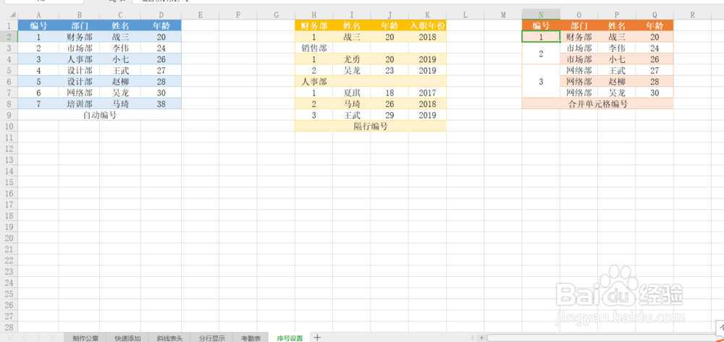Screen dimensions: 724x342
Task: Click the yellow 财务部 header in column H
Action: click(x=313, y=26)
